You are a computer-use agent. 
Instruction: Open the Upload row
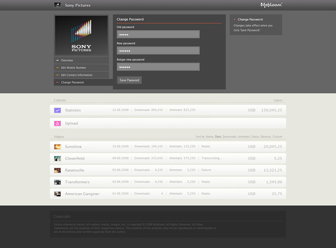[168, 123]
